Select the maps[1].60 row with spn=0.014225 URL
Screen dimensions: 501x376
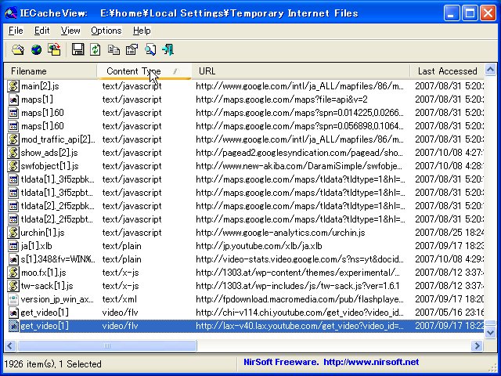pos(245,113)
